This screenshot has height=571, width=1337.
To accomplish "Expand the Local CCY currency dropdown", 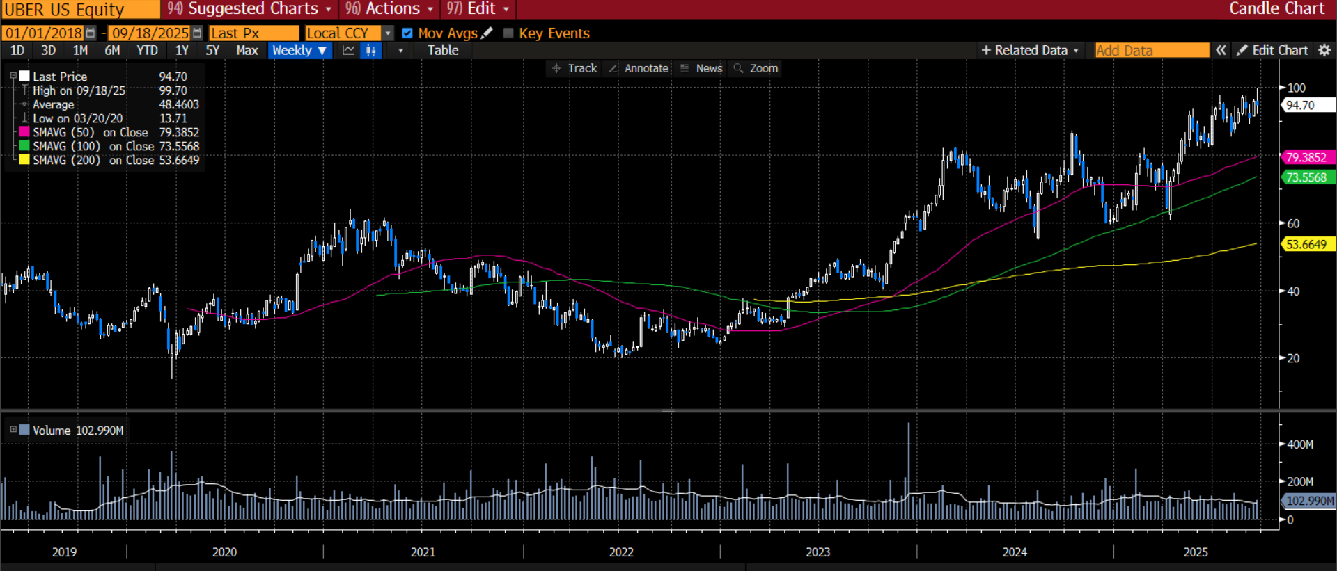I will [388, 33].
